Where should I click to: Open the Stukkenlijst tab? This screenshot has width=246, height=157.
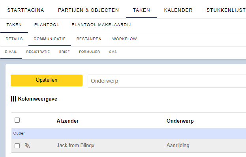(x=226, y=10)
